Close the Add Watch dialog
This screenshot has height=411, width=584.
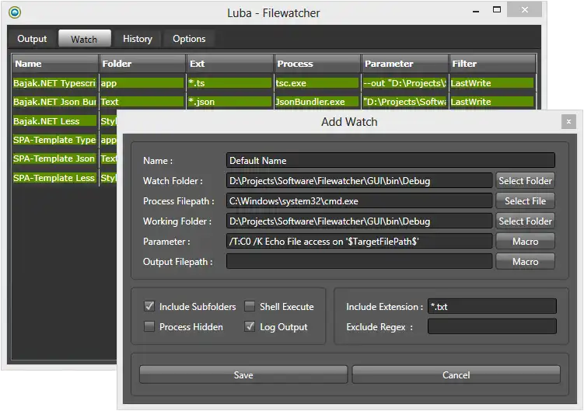click(568, 121)
